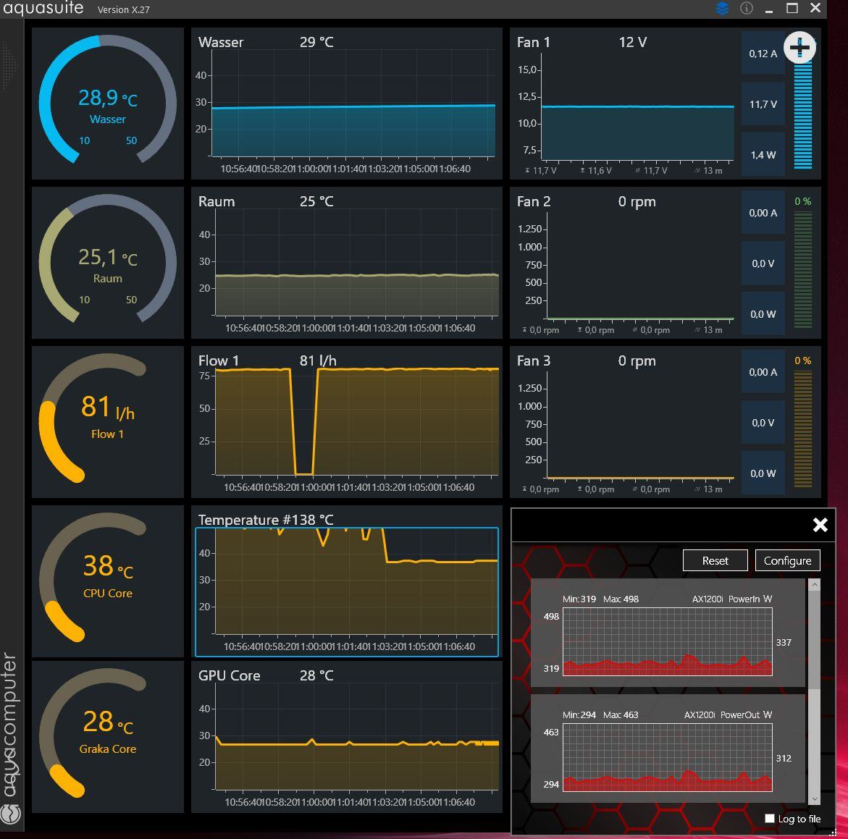Click the Fan 2 0,0 W value box
The image size is (848, 839).
[763, 313]
